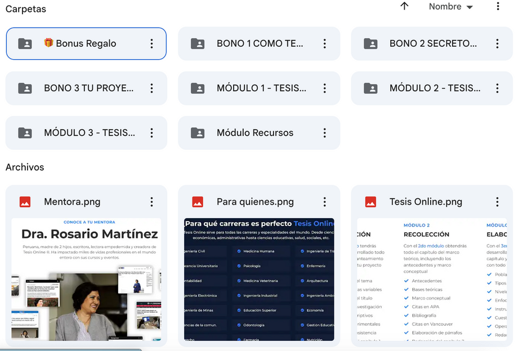This screenshot has width=519, height=351.
Task: Click the Mentora.png image file icon
Action: click(x=25, y=202)
